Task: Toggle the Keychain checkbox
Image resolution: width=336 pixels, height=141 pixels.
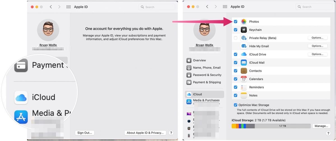Action: pyautogui.click(x=235, y=30)
